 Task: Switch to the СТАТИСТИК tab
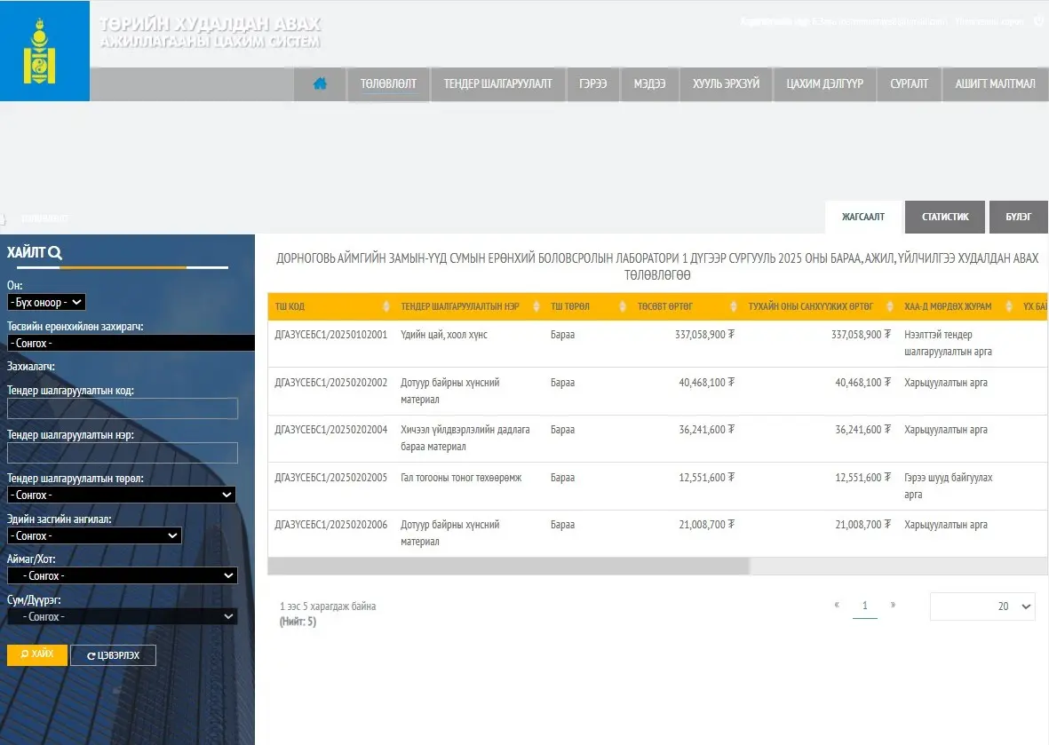[x=944, y=217]
